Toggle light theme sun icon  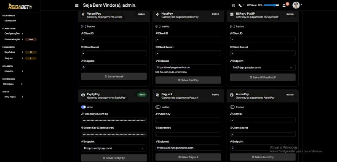pos(233,5)
